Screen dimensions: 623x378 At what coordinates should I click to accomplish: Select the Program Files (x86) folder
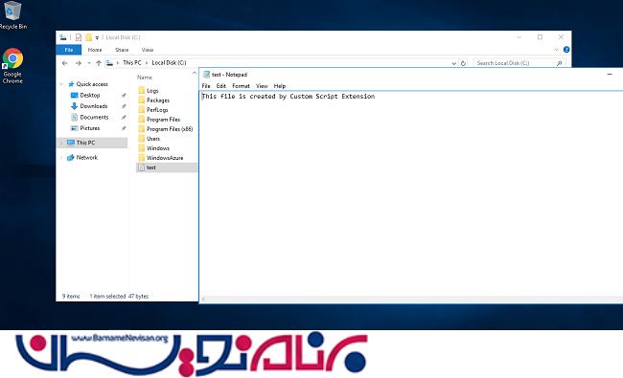point(170,129)
